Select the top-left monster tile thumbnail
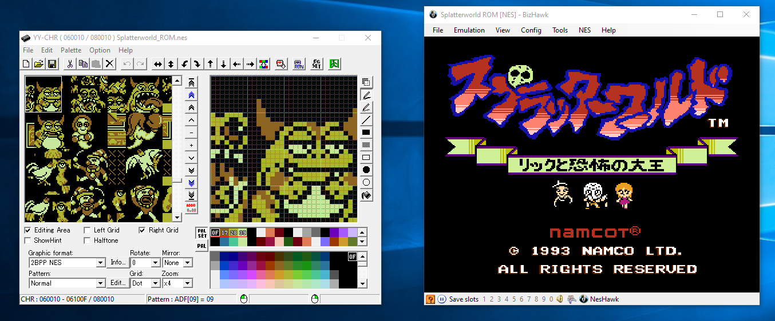The height and width of the screenshot is (321, 775). (x=43, y=94)
